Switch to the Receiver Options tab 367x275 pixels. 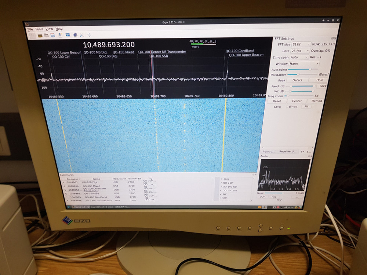click(287, 151)
